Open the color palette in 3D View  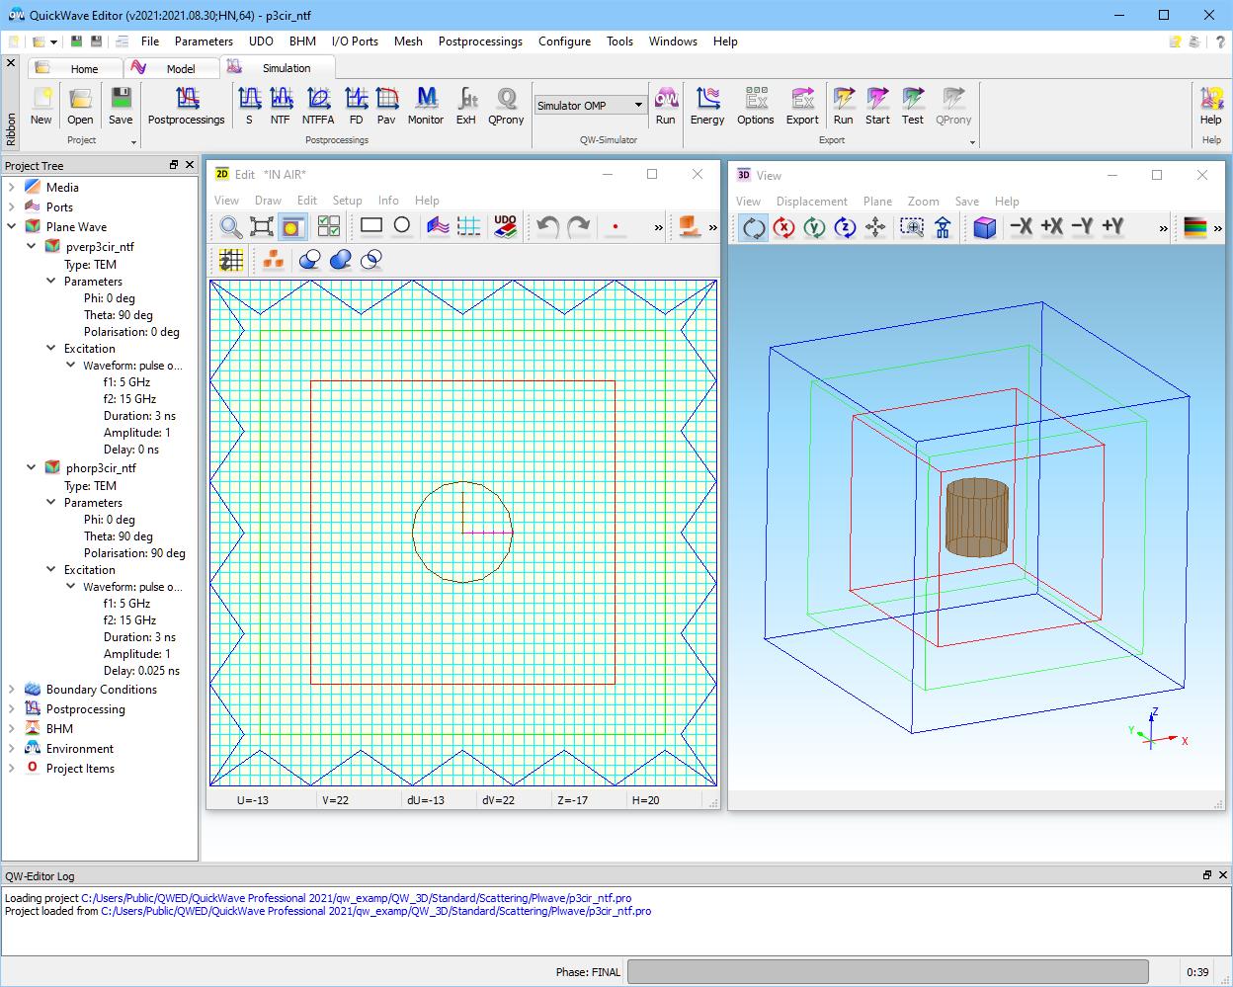pos(1195,227)
